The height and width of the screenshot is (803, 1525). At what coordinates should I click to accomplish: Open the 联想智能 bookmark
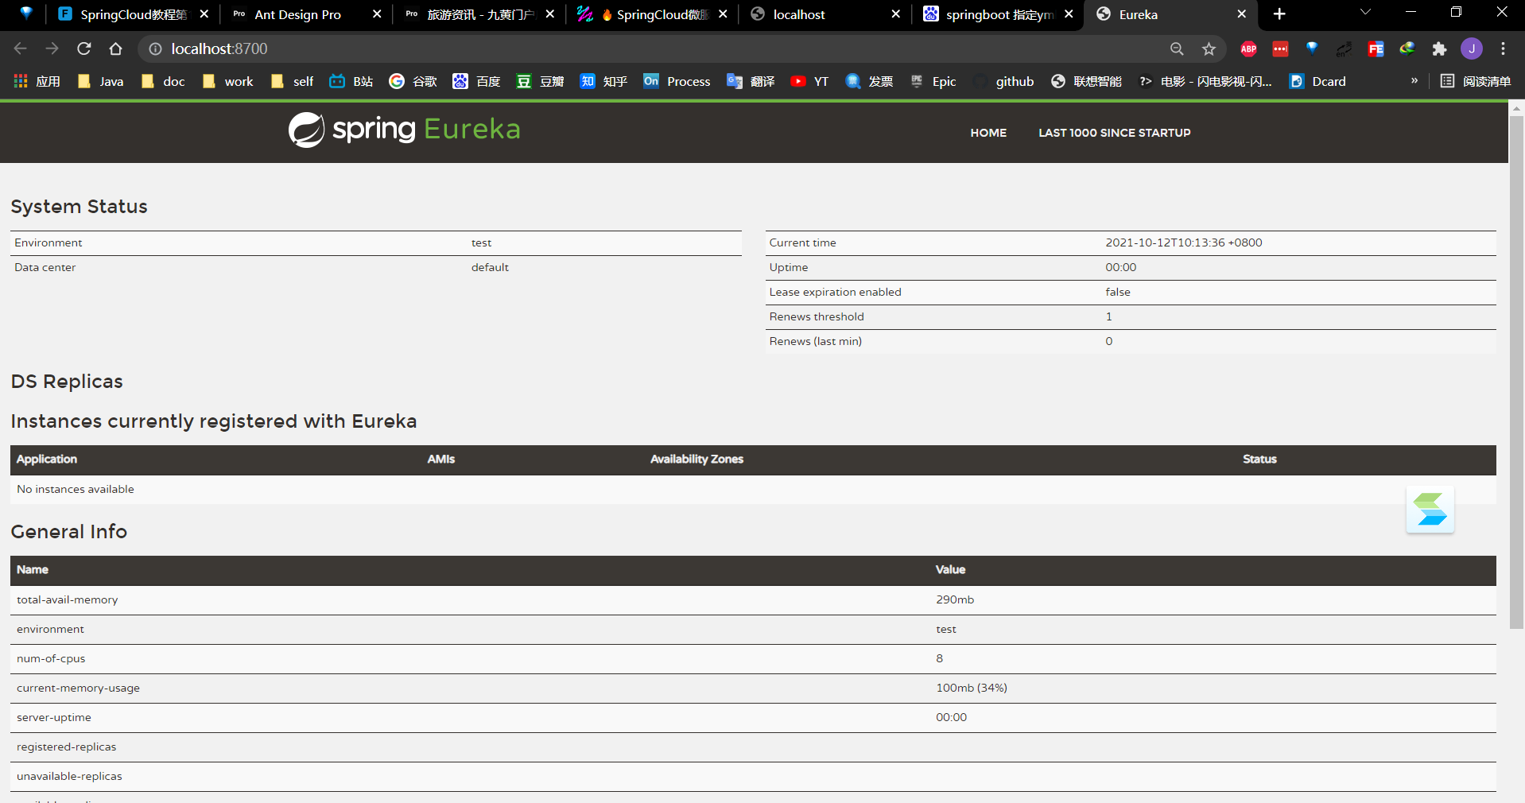coord(1087,81)
